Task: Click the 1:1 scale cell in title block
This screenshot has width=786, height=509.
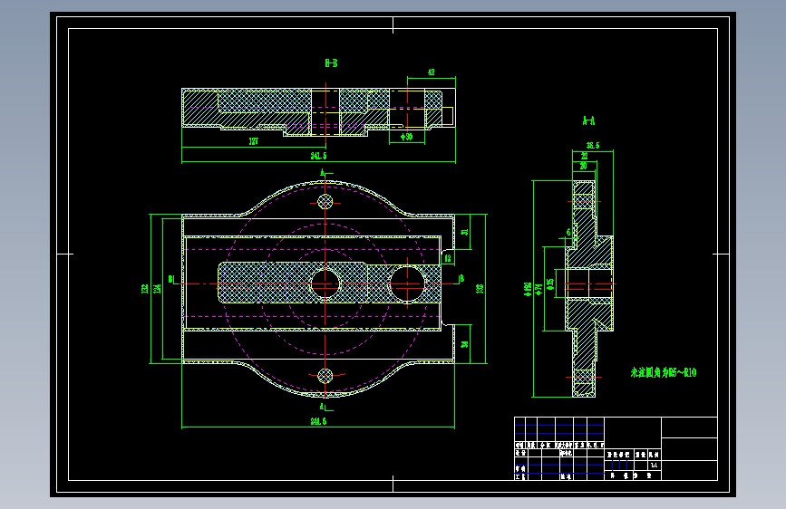Action: click(x=654, y=466)
